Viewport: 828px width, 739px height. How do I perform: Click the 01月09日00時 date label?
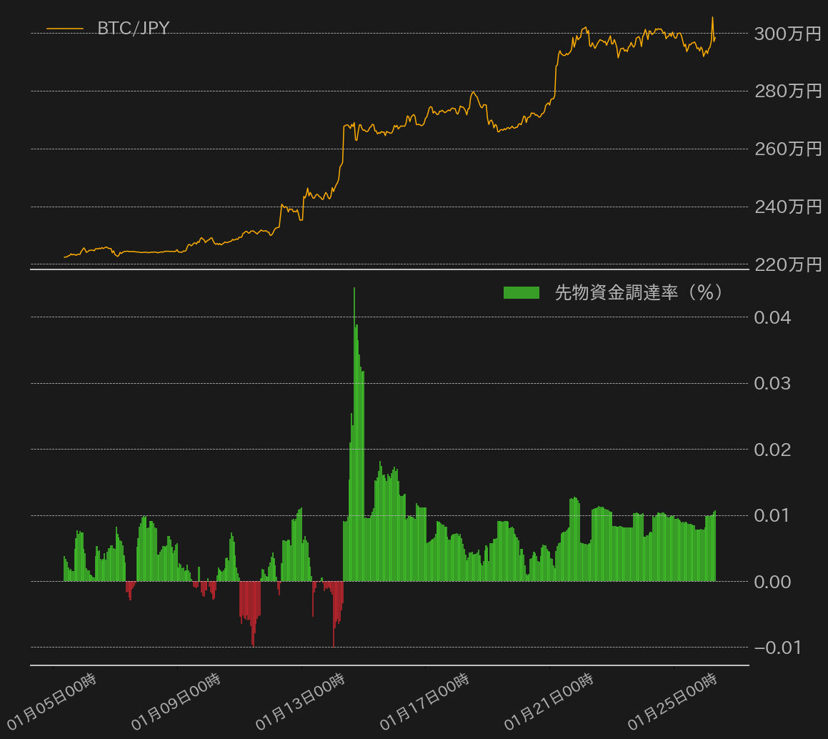tap(176, 702)
